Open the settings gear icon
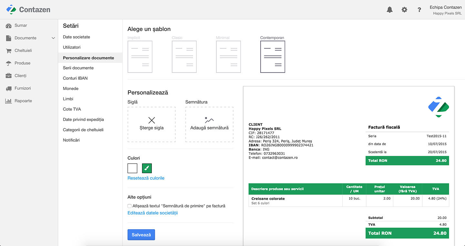465x246 pixels. [404, 10]
